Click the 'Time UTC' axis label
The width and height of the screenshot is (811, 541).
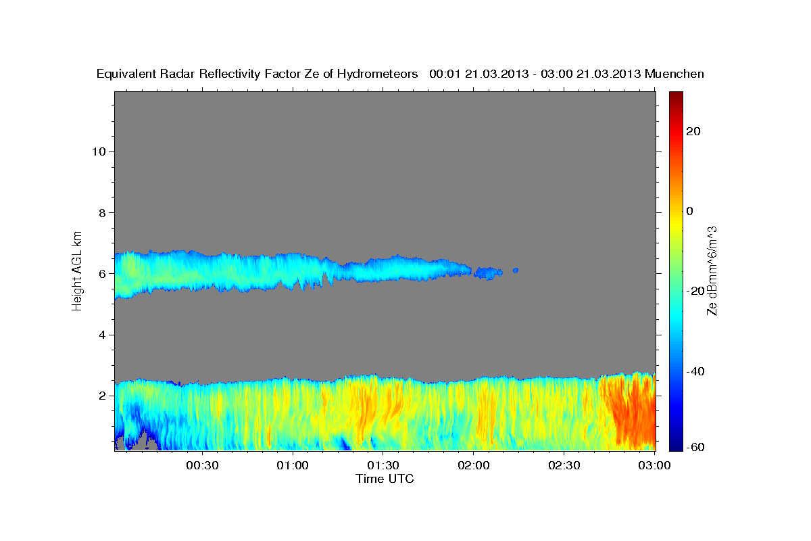(x=385, y=479)
